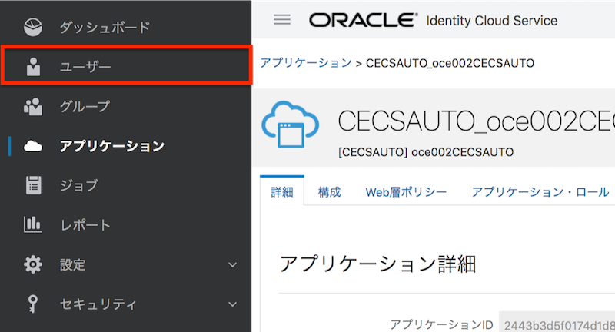
Task: Click the Dashboard (ダッシュボード) gauge icon
Action: 33,27
